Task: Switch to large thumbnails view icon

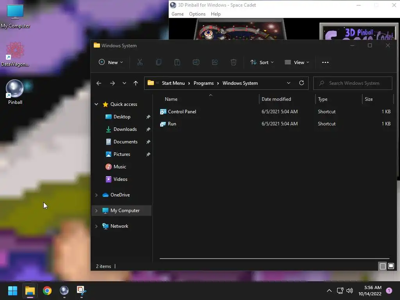Action: click(x=391, y=266)
